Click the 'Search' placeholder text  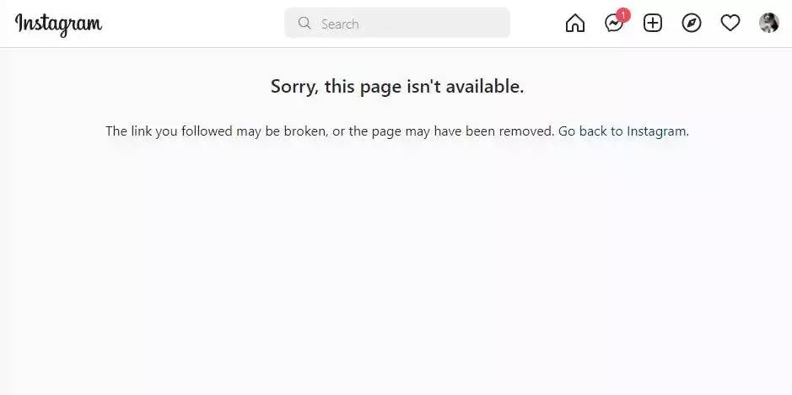[x=340, y=24]
